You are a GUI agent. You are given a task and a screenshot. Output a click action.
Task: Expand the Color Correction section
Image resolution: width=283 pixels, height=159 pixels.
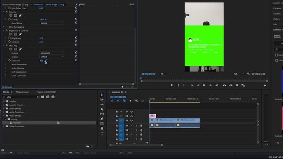click(6, 76)
